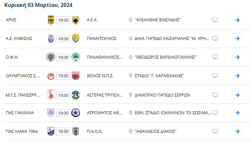
Task: Click the Ατρόμητος blue star crest
Action: point(75,113)
